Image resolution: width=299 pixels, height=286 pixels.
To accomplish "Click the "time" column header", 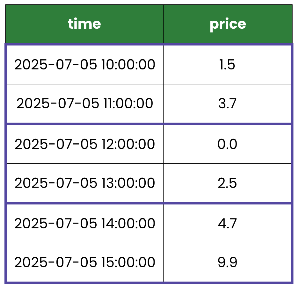I will coord(84,24).
